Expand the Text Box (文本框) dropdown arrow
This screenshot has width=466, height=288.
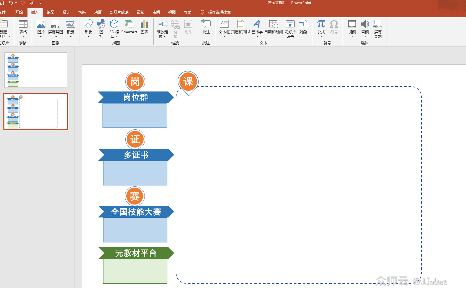tap(225, 37)
